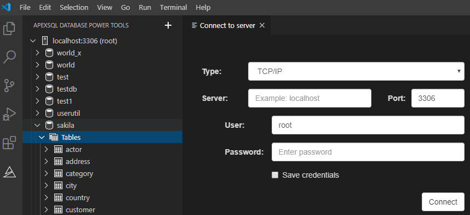Viewport: 470px width, 215px height.
Task: Click the customer table icon
Action: pos(58,210)
